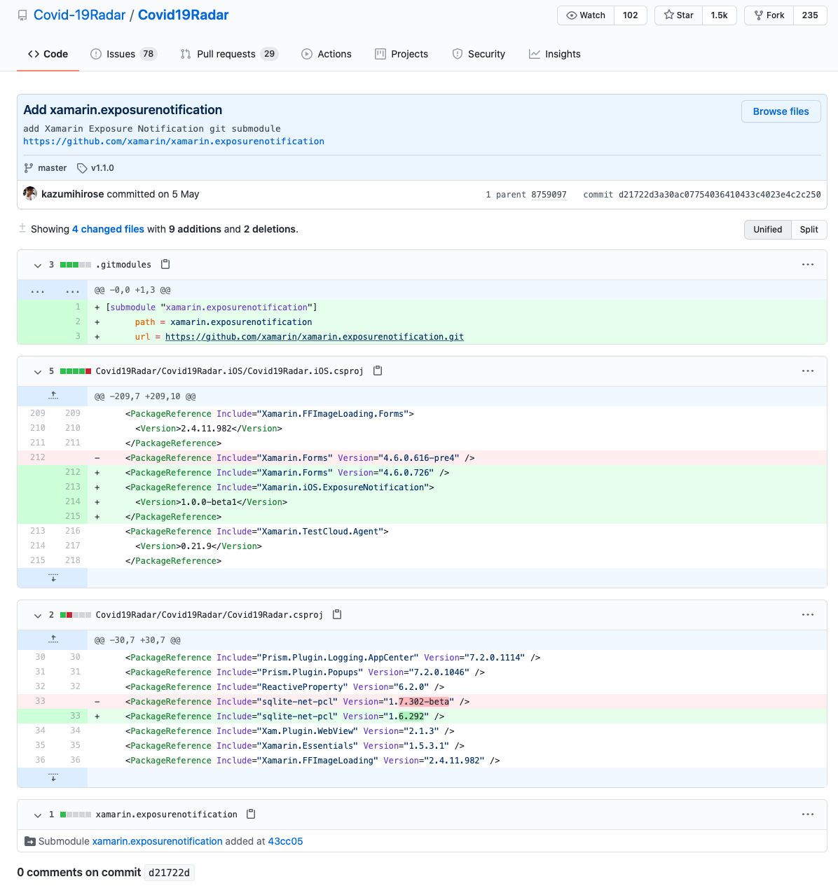Open options menu for xamarin.exposurenotification submodule
The width and height of the screenshot is (838, 886).
click(x=808, y=815)
